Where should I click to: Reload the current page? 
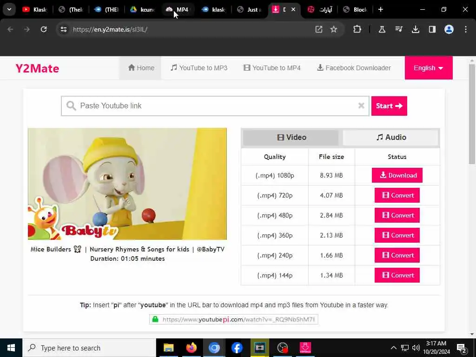[44, 29]
